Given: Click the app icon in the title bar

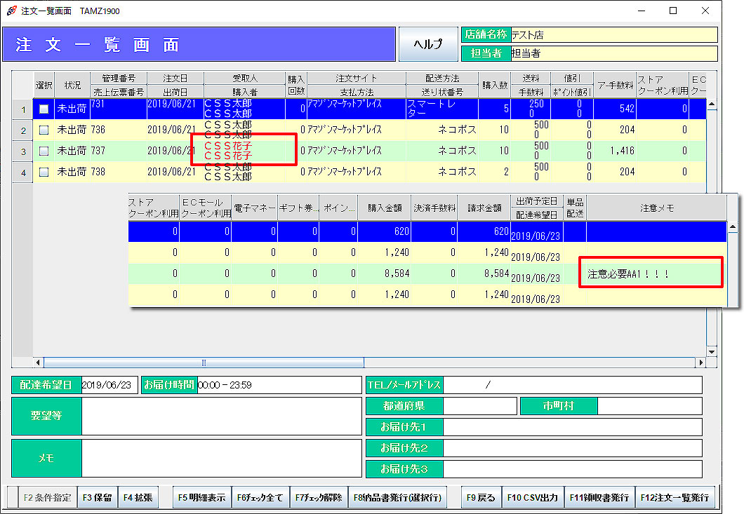Looking at the screenshot, I should click(11, 11).
